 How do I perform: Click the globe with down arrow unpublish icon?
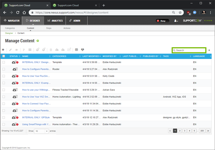point(44,49)
